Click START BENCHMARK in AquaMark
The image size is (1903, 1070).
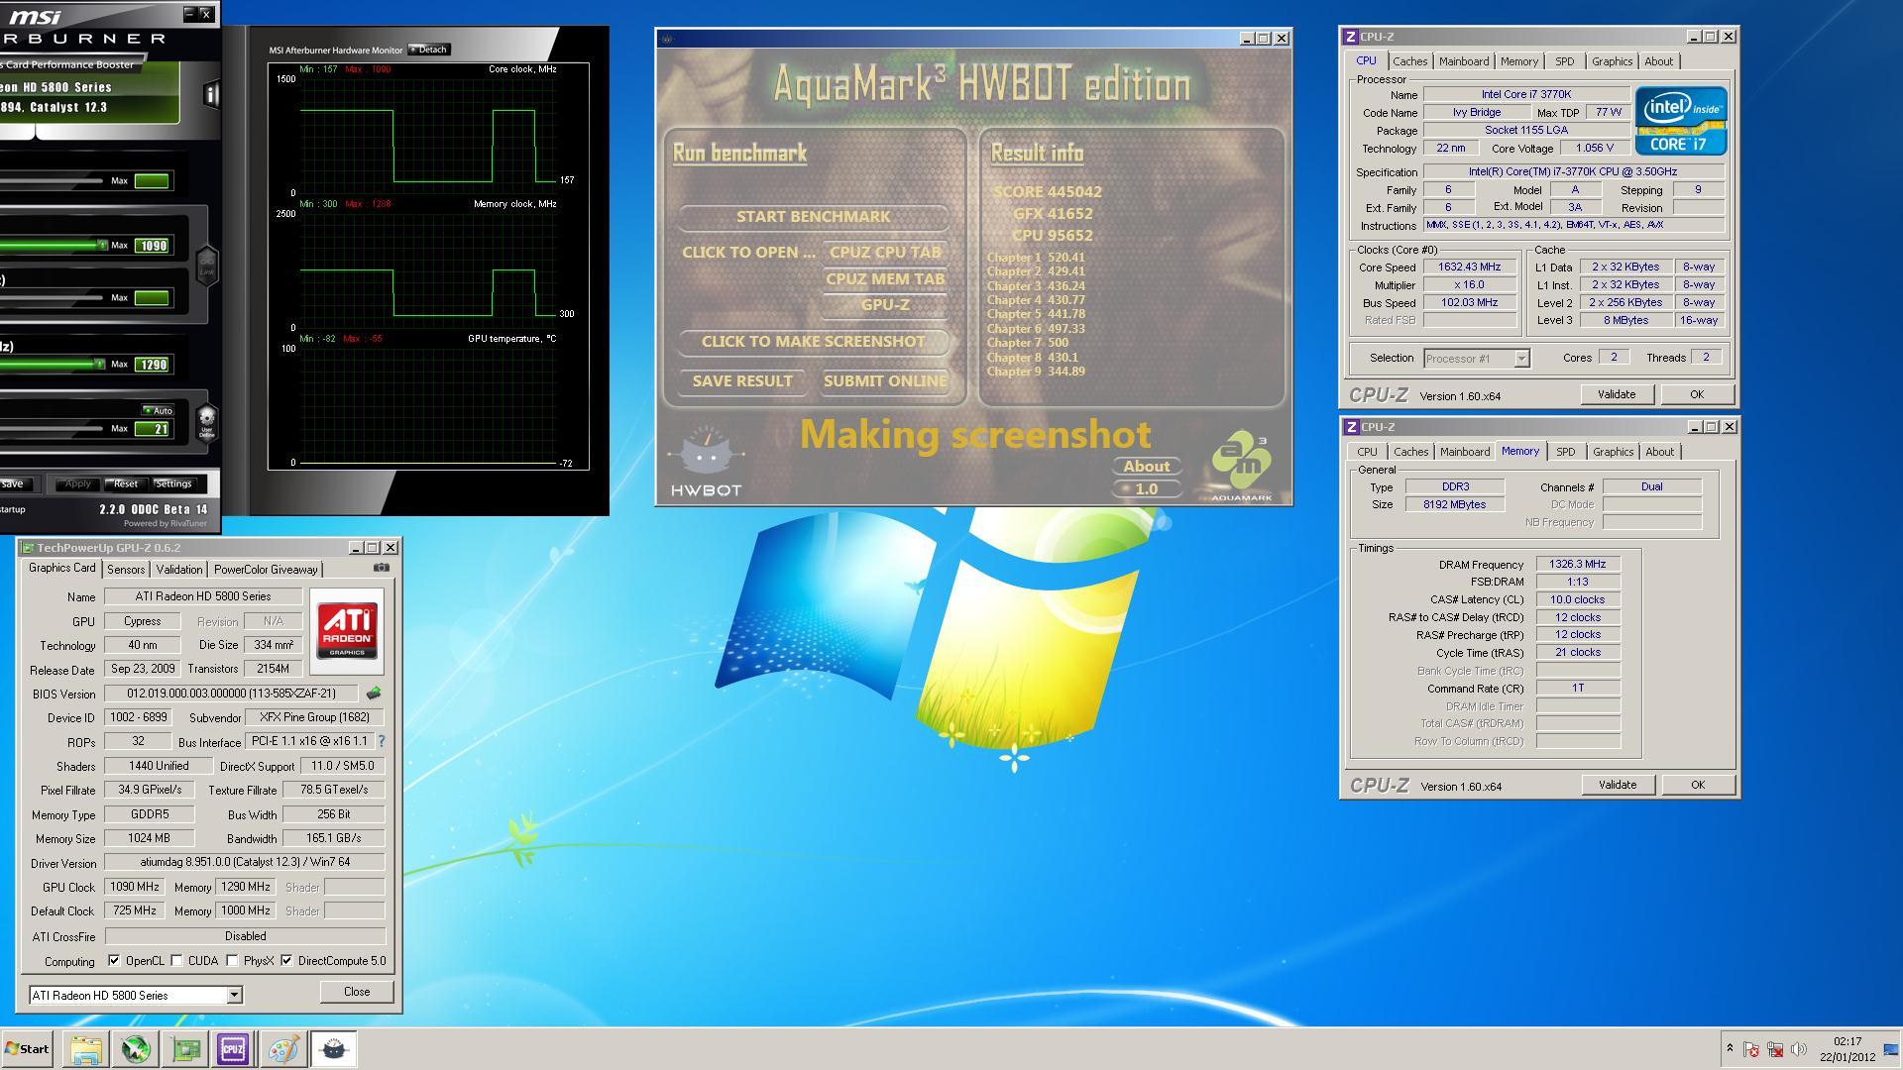[x=813, y=216]
